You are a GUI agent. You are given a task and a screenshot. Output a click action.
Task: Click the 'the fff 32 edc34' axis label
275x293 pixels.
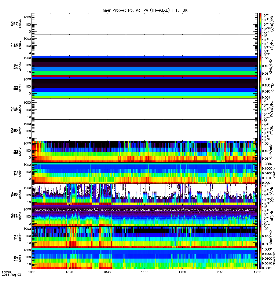tap(16, 194)
